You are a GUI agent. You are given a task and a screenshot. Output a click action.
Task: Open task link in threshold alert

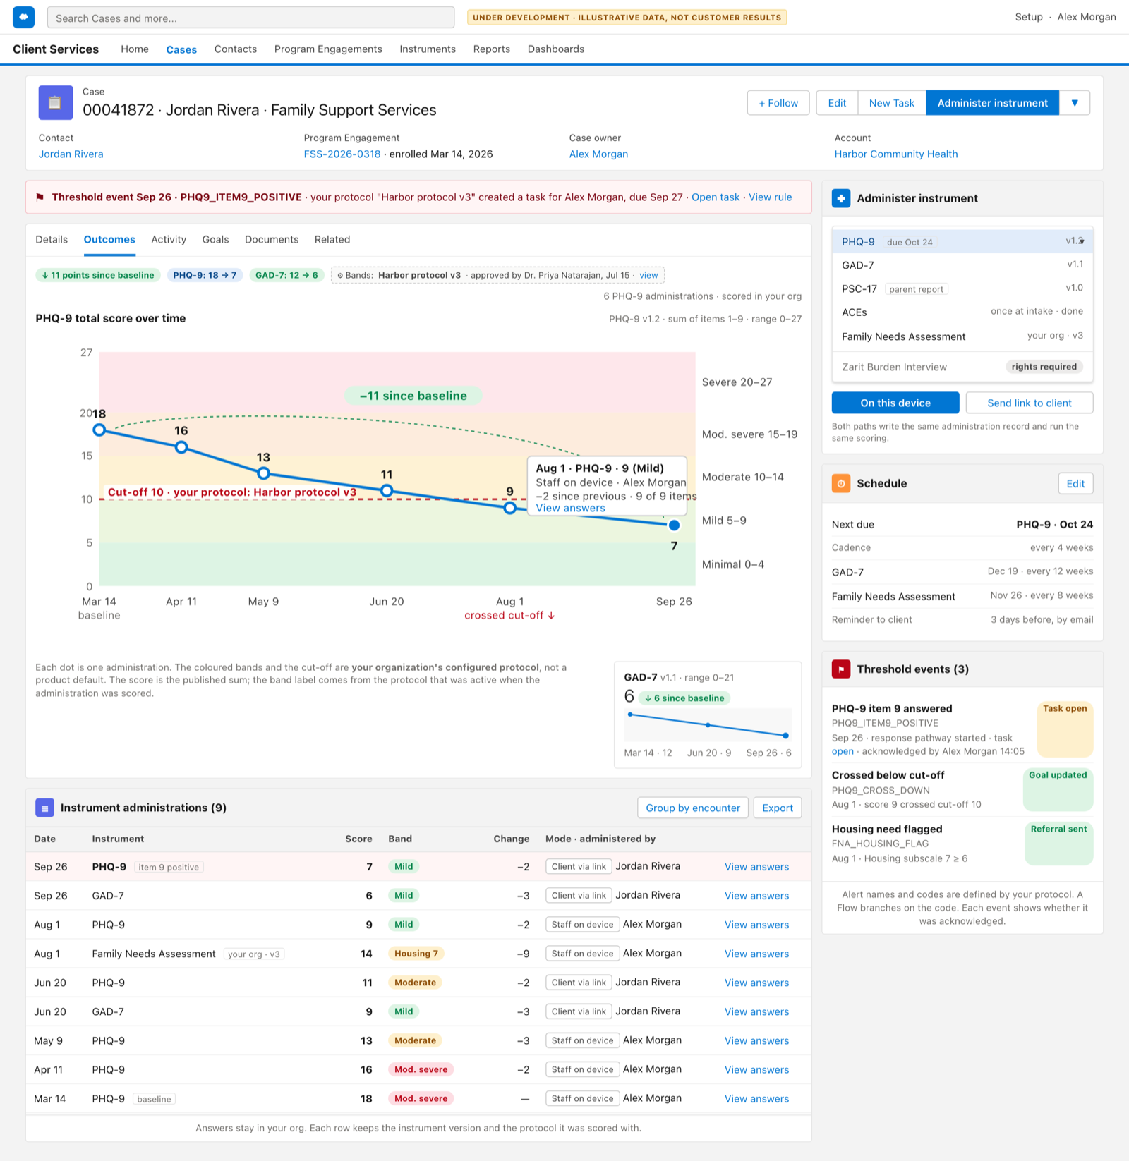click(716, 197)
